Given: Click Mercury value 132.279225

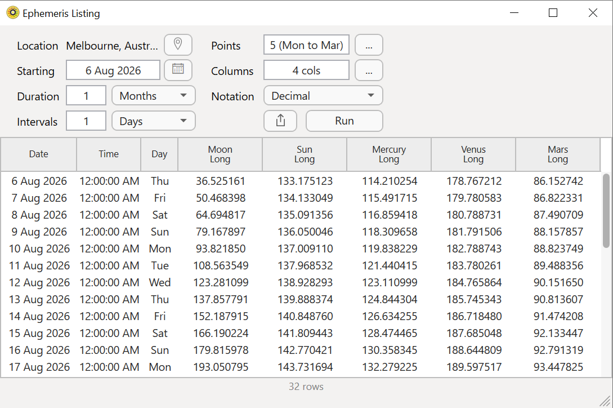Looking at the screenshot, I should pyautogui.click(x=390, y=367).
